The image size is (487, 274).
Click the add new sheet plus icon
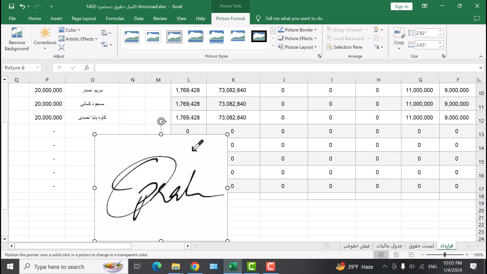coord(327,246)
